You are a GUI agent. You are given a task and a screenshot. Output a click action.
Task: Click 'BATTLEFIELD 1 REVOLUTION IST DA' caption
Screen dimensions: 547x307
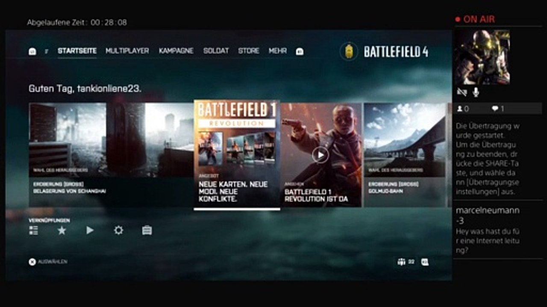tap(316, 195)
